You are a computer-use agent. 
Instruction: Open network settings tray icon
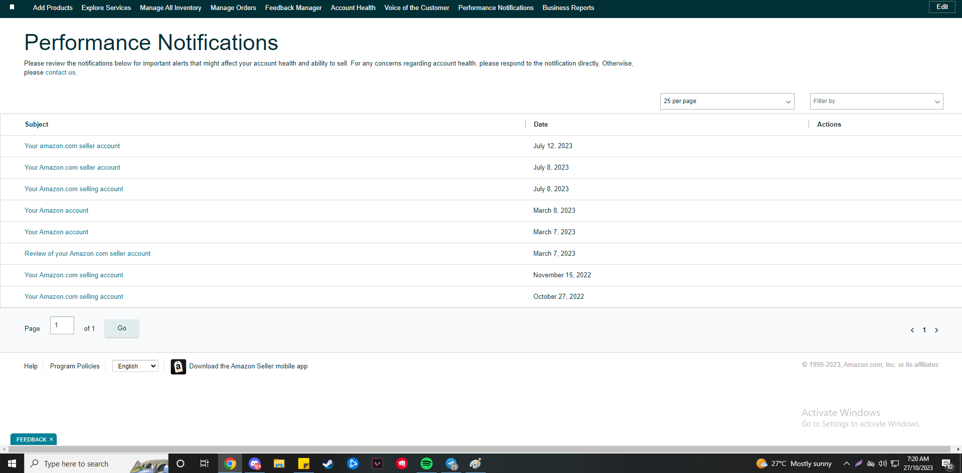pyautogui.click(x=895, y=463)
